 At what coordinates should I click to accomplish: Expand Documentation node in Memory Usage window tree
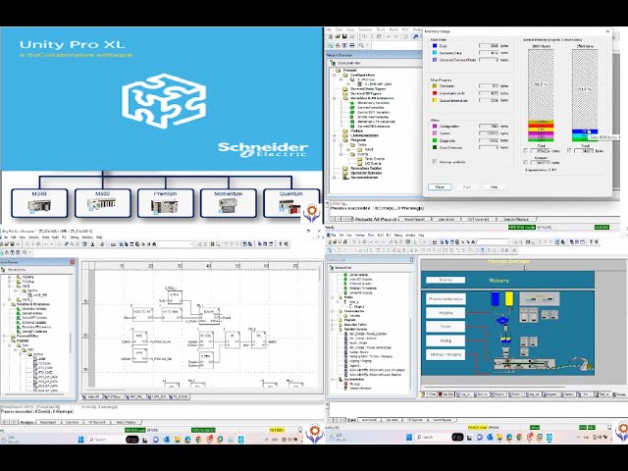(334, 178)
